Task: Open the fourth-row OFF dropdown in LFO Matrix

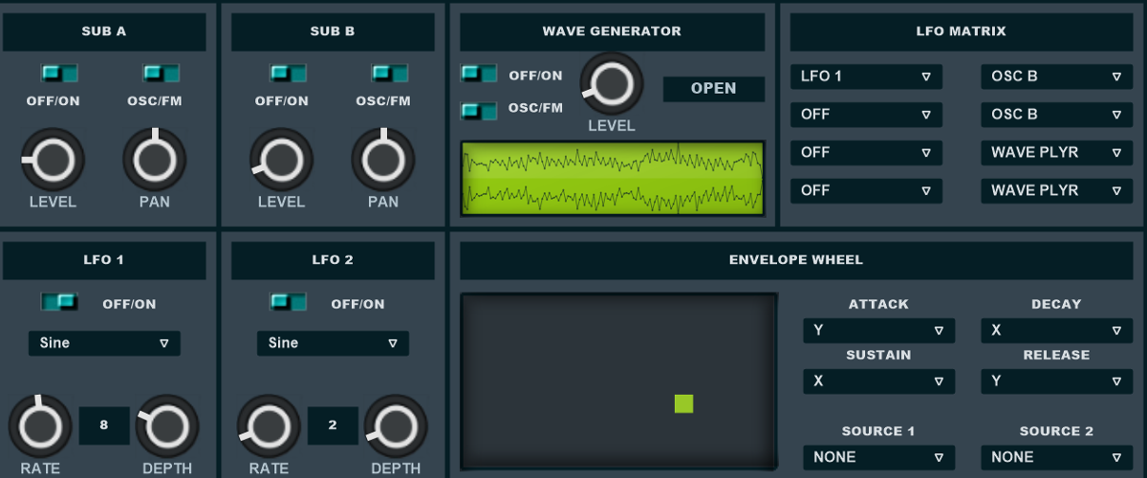Action: click(866, 191)
